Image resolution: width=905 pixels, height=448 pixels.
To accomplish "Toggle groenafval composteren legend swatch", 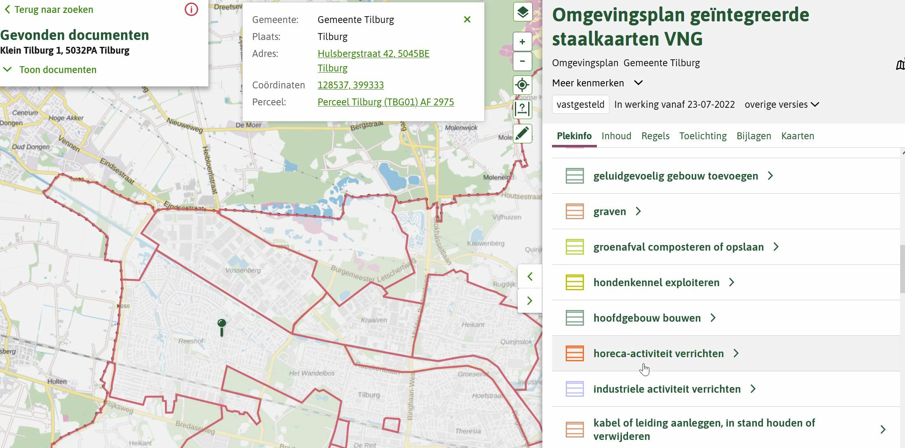I will coord(575,247).
